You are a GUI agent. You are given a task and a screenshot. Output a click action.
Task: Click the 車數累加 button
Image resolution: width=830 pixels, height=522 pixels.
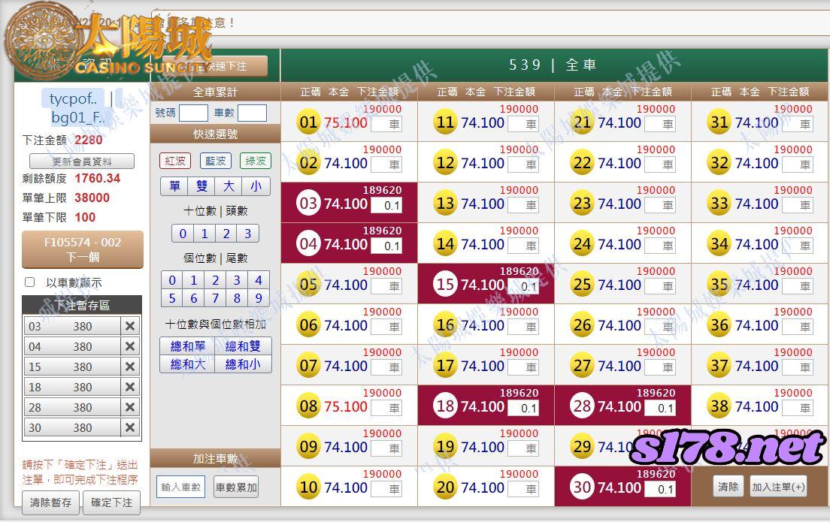[236, 487]
